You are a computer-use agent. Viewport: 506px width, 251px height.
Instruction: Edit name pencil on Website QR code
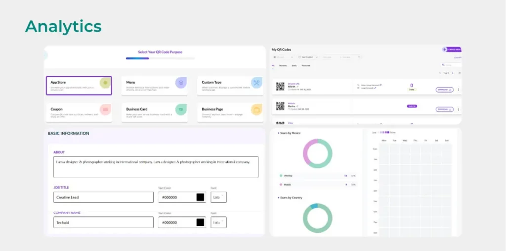click(x=297, y=106)
